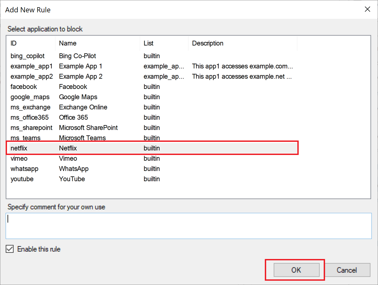This screenshot has height=285, width=378.
Task: Click the 'This app1 accesses example.com...' description
Action: point(243,66)
